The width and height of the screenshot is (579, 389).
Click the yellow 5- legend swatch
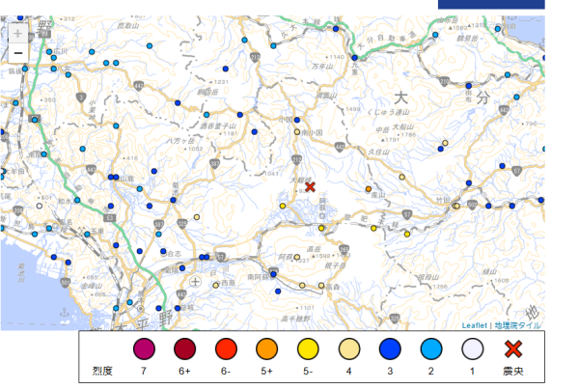[x=308, y=348]
